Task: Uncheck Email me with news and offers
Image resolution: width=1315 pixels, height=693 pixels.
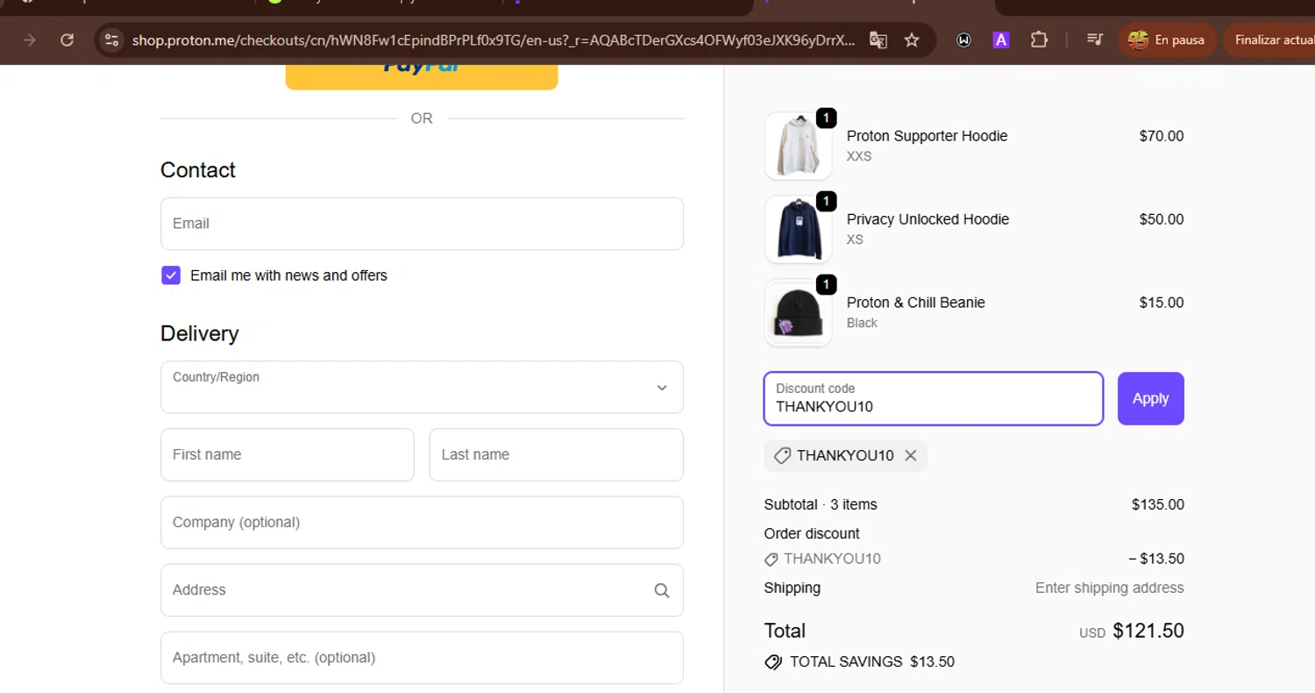Action: (x=171, y=275)
